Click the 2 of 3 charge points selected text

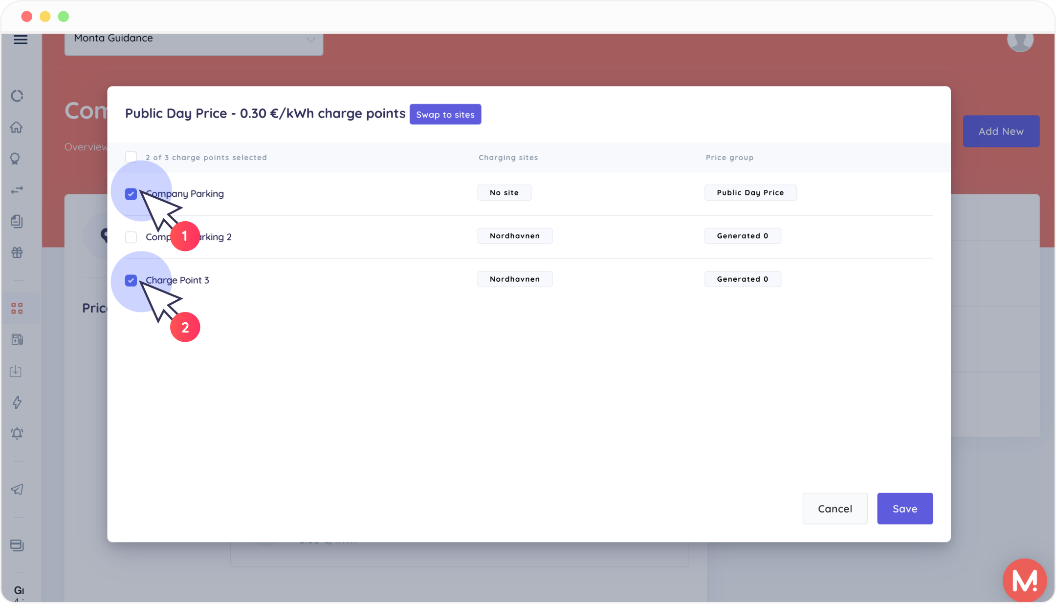(x=206, y=158)
